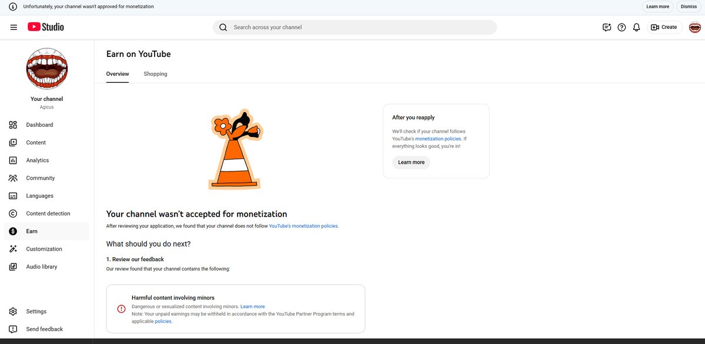Open the Settings menu label
705x344 pixels.
tap(36, 311)
